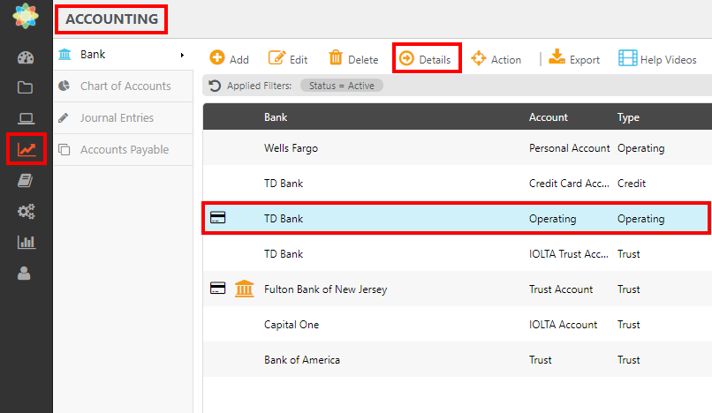Sort by the Bank column header

[276, 117]
